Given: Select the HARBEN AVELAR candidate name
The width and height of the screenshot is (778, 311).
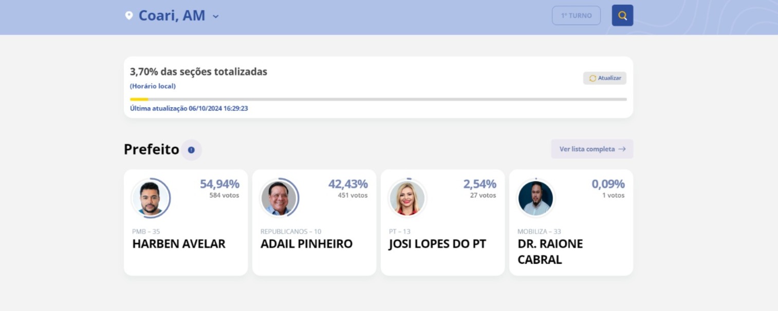Looking at the screenshot, I should click(x=179, y=244).
